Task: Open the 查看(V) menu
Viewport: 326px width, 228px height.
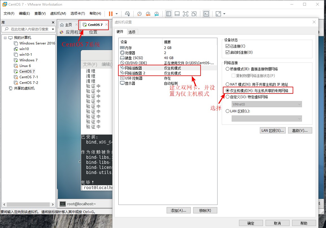Action: (40, 14)
